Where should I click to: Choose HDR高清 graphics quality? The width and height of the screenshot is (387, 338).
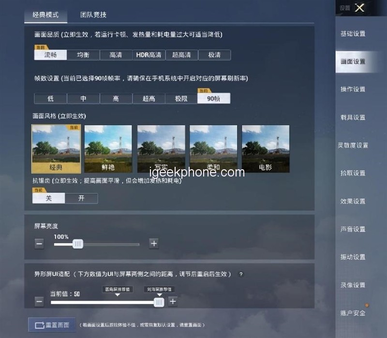click(x=149, y=55)
